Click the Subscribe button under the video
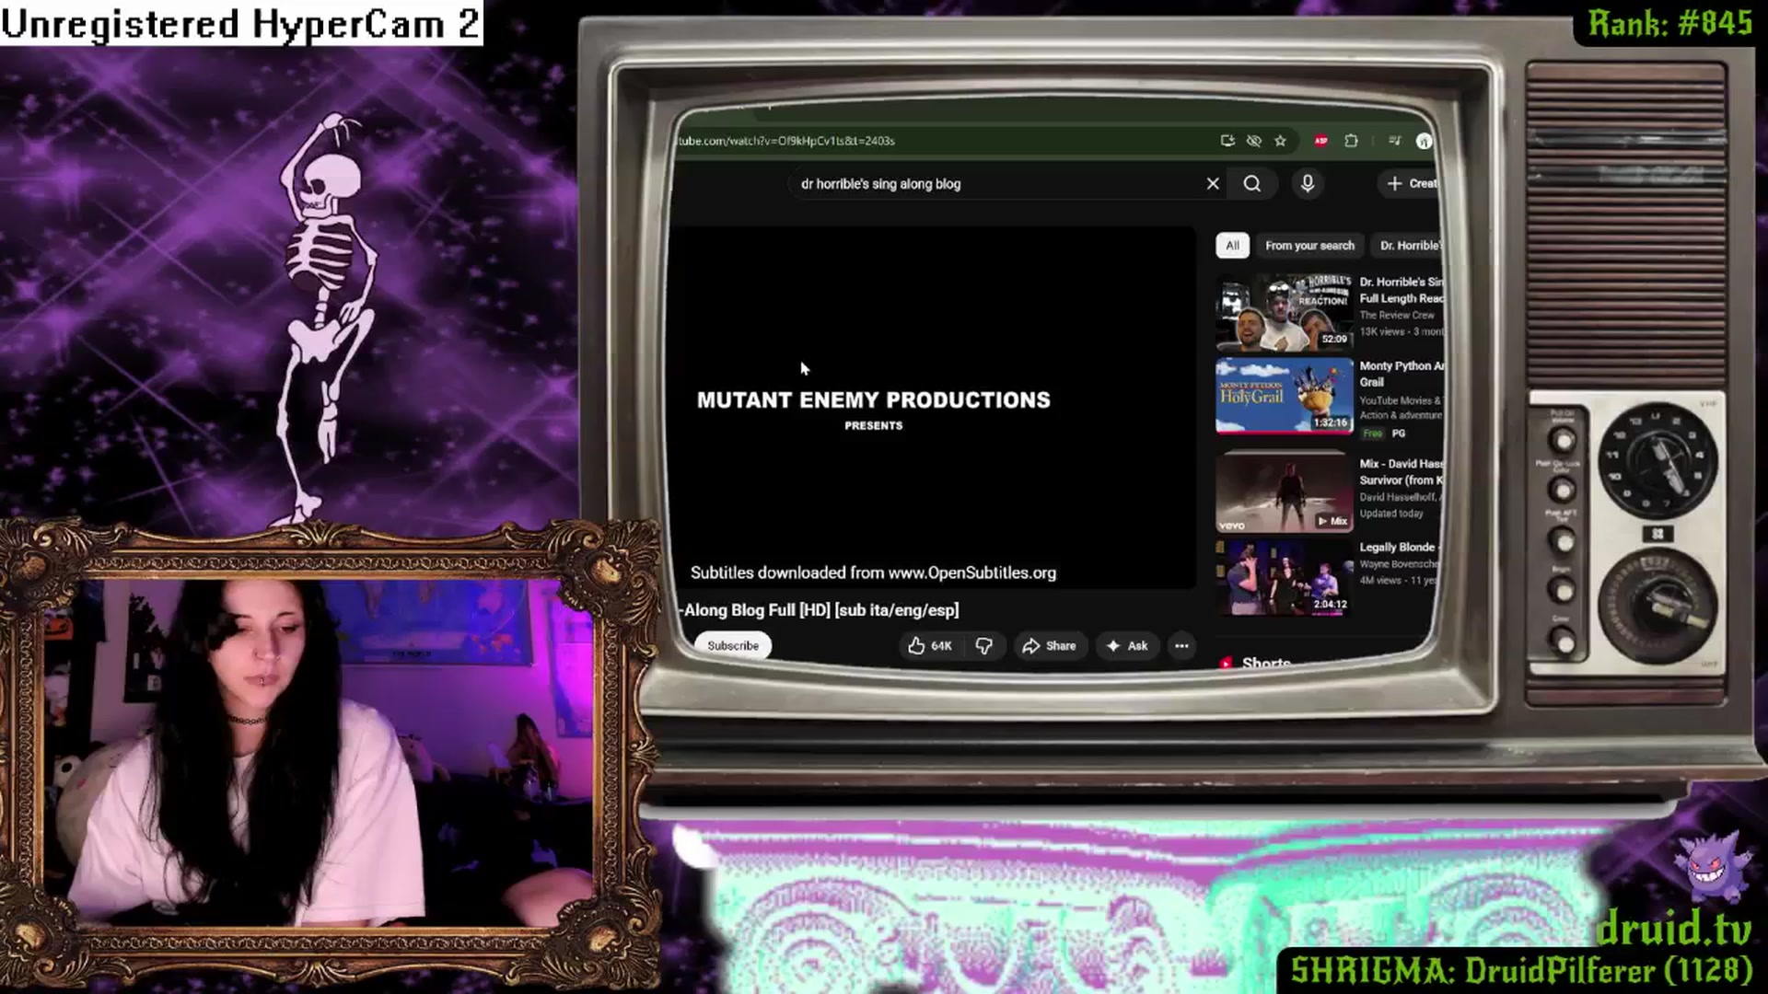 point(733,645)
